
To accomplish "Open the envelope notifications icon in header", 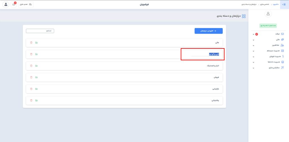I will (x=14, y=5).
